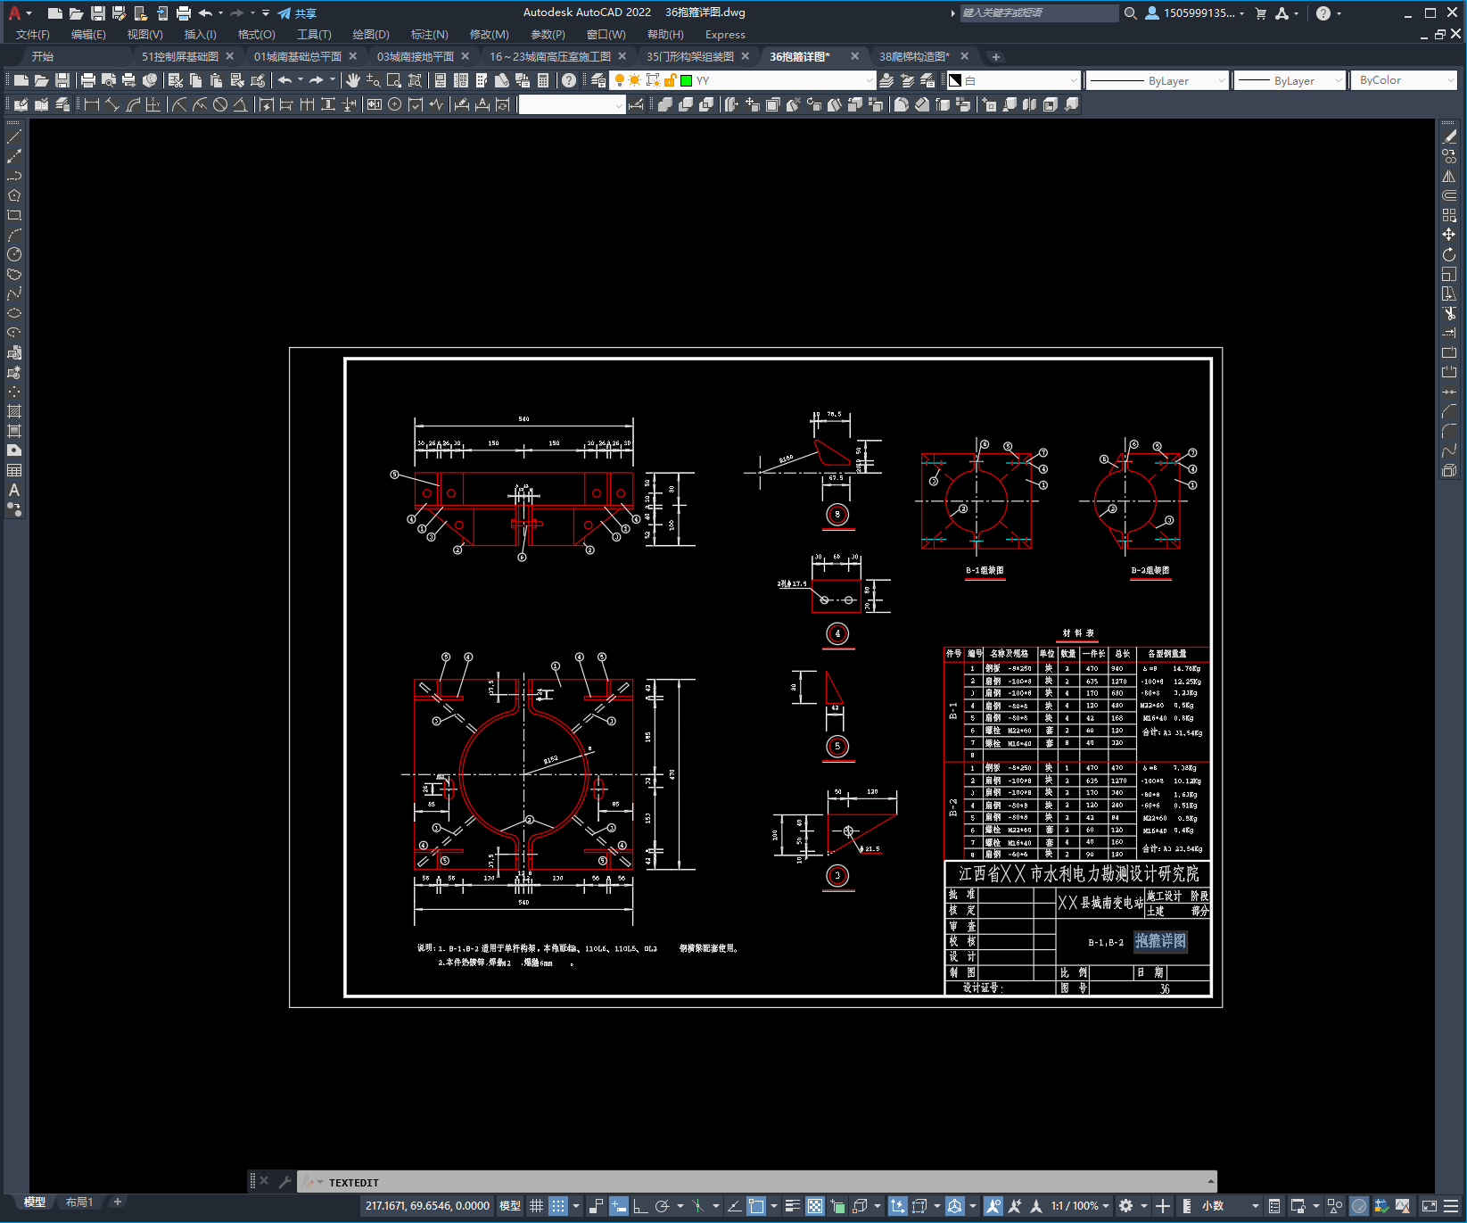Click the new drawing tab plus button
This screenshot has height=1223, width=1467.
point(996,56)
